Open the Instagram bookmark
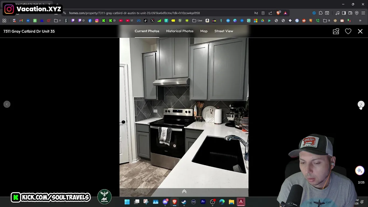 97,21
